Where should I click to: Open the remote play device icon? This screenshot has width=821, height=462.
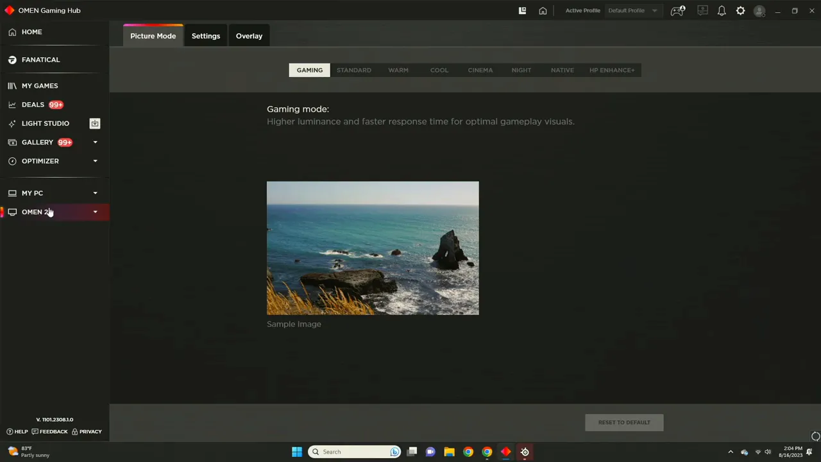(702, 10)
